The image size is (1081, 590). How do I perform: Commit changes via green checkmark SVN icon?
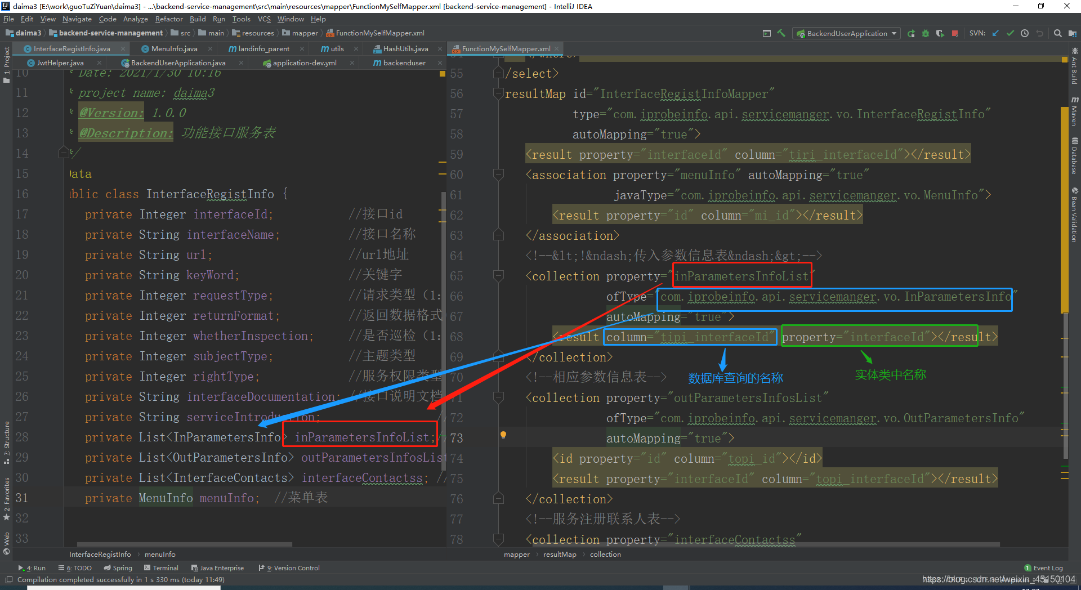[1009, 33]
